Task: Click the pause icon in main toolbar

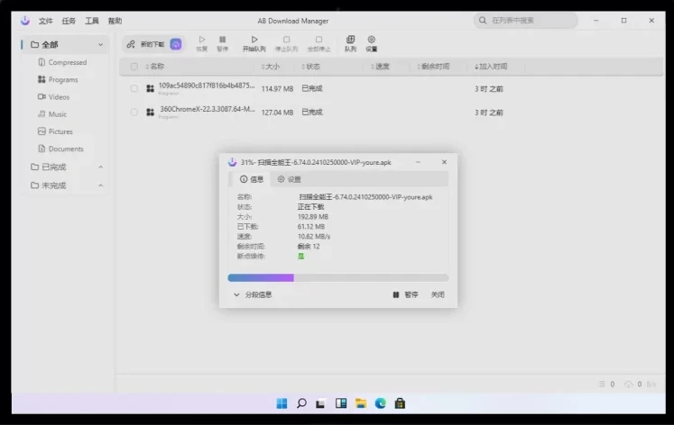Action: (x=222, y=39)
